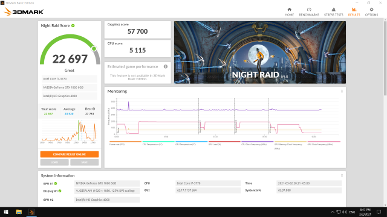Click Display #1 resolution field
This screenshot has width=387, height=217.
click(107, 190)
